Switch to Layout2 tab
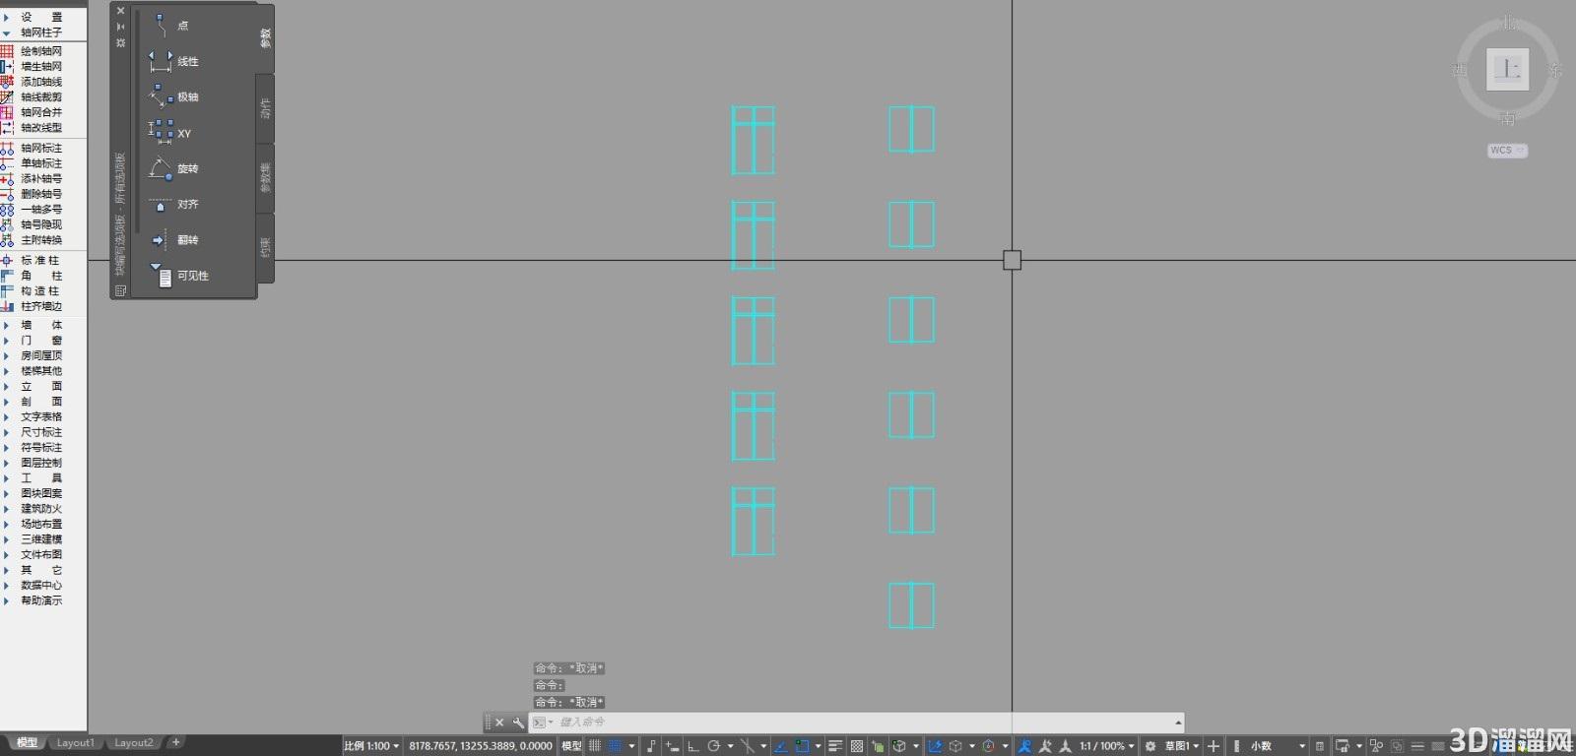Image resolution: width=1576 pixels, height=756 pixels. click(x=133, y=743)
